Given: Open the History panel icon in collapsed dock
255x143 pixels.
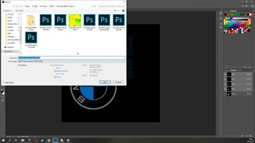Looking at the screenshot, I should click(x=221, y=13).
